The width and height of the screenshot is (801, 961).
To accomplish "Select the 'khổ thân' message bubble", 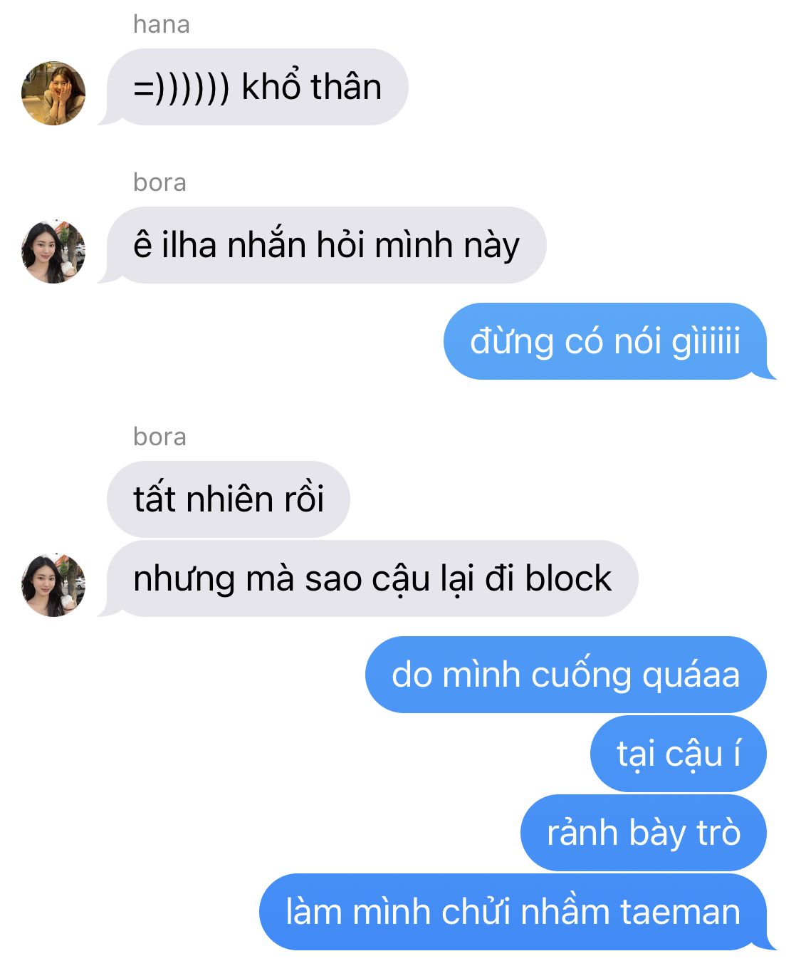I will 257,87.
